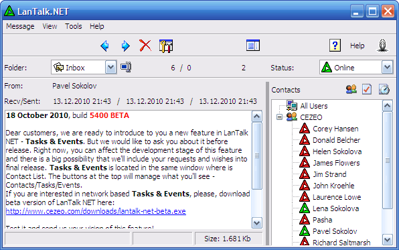This screenshot has height=250, width=399.
Task: Click Corey Hansen's red status icon
Action: pyautogui.click(x=305, y=129)
